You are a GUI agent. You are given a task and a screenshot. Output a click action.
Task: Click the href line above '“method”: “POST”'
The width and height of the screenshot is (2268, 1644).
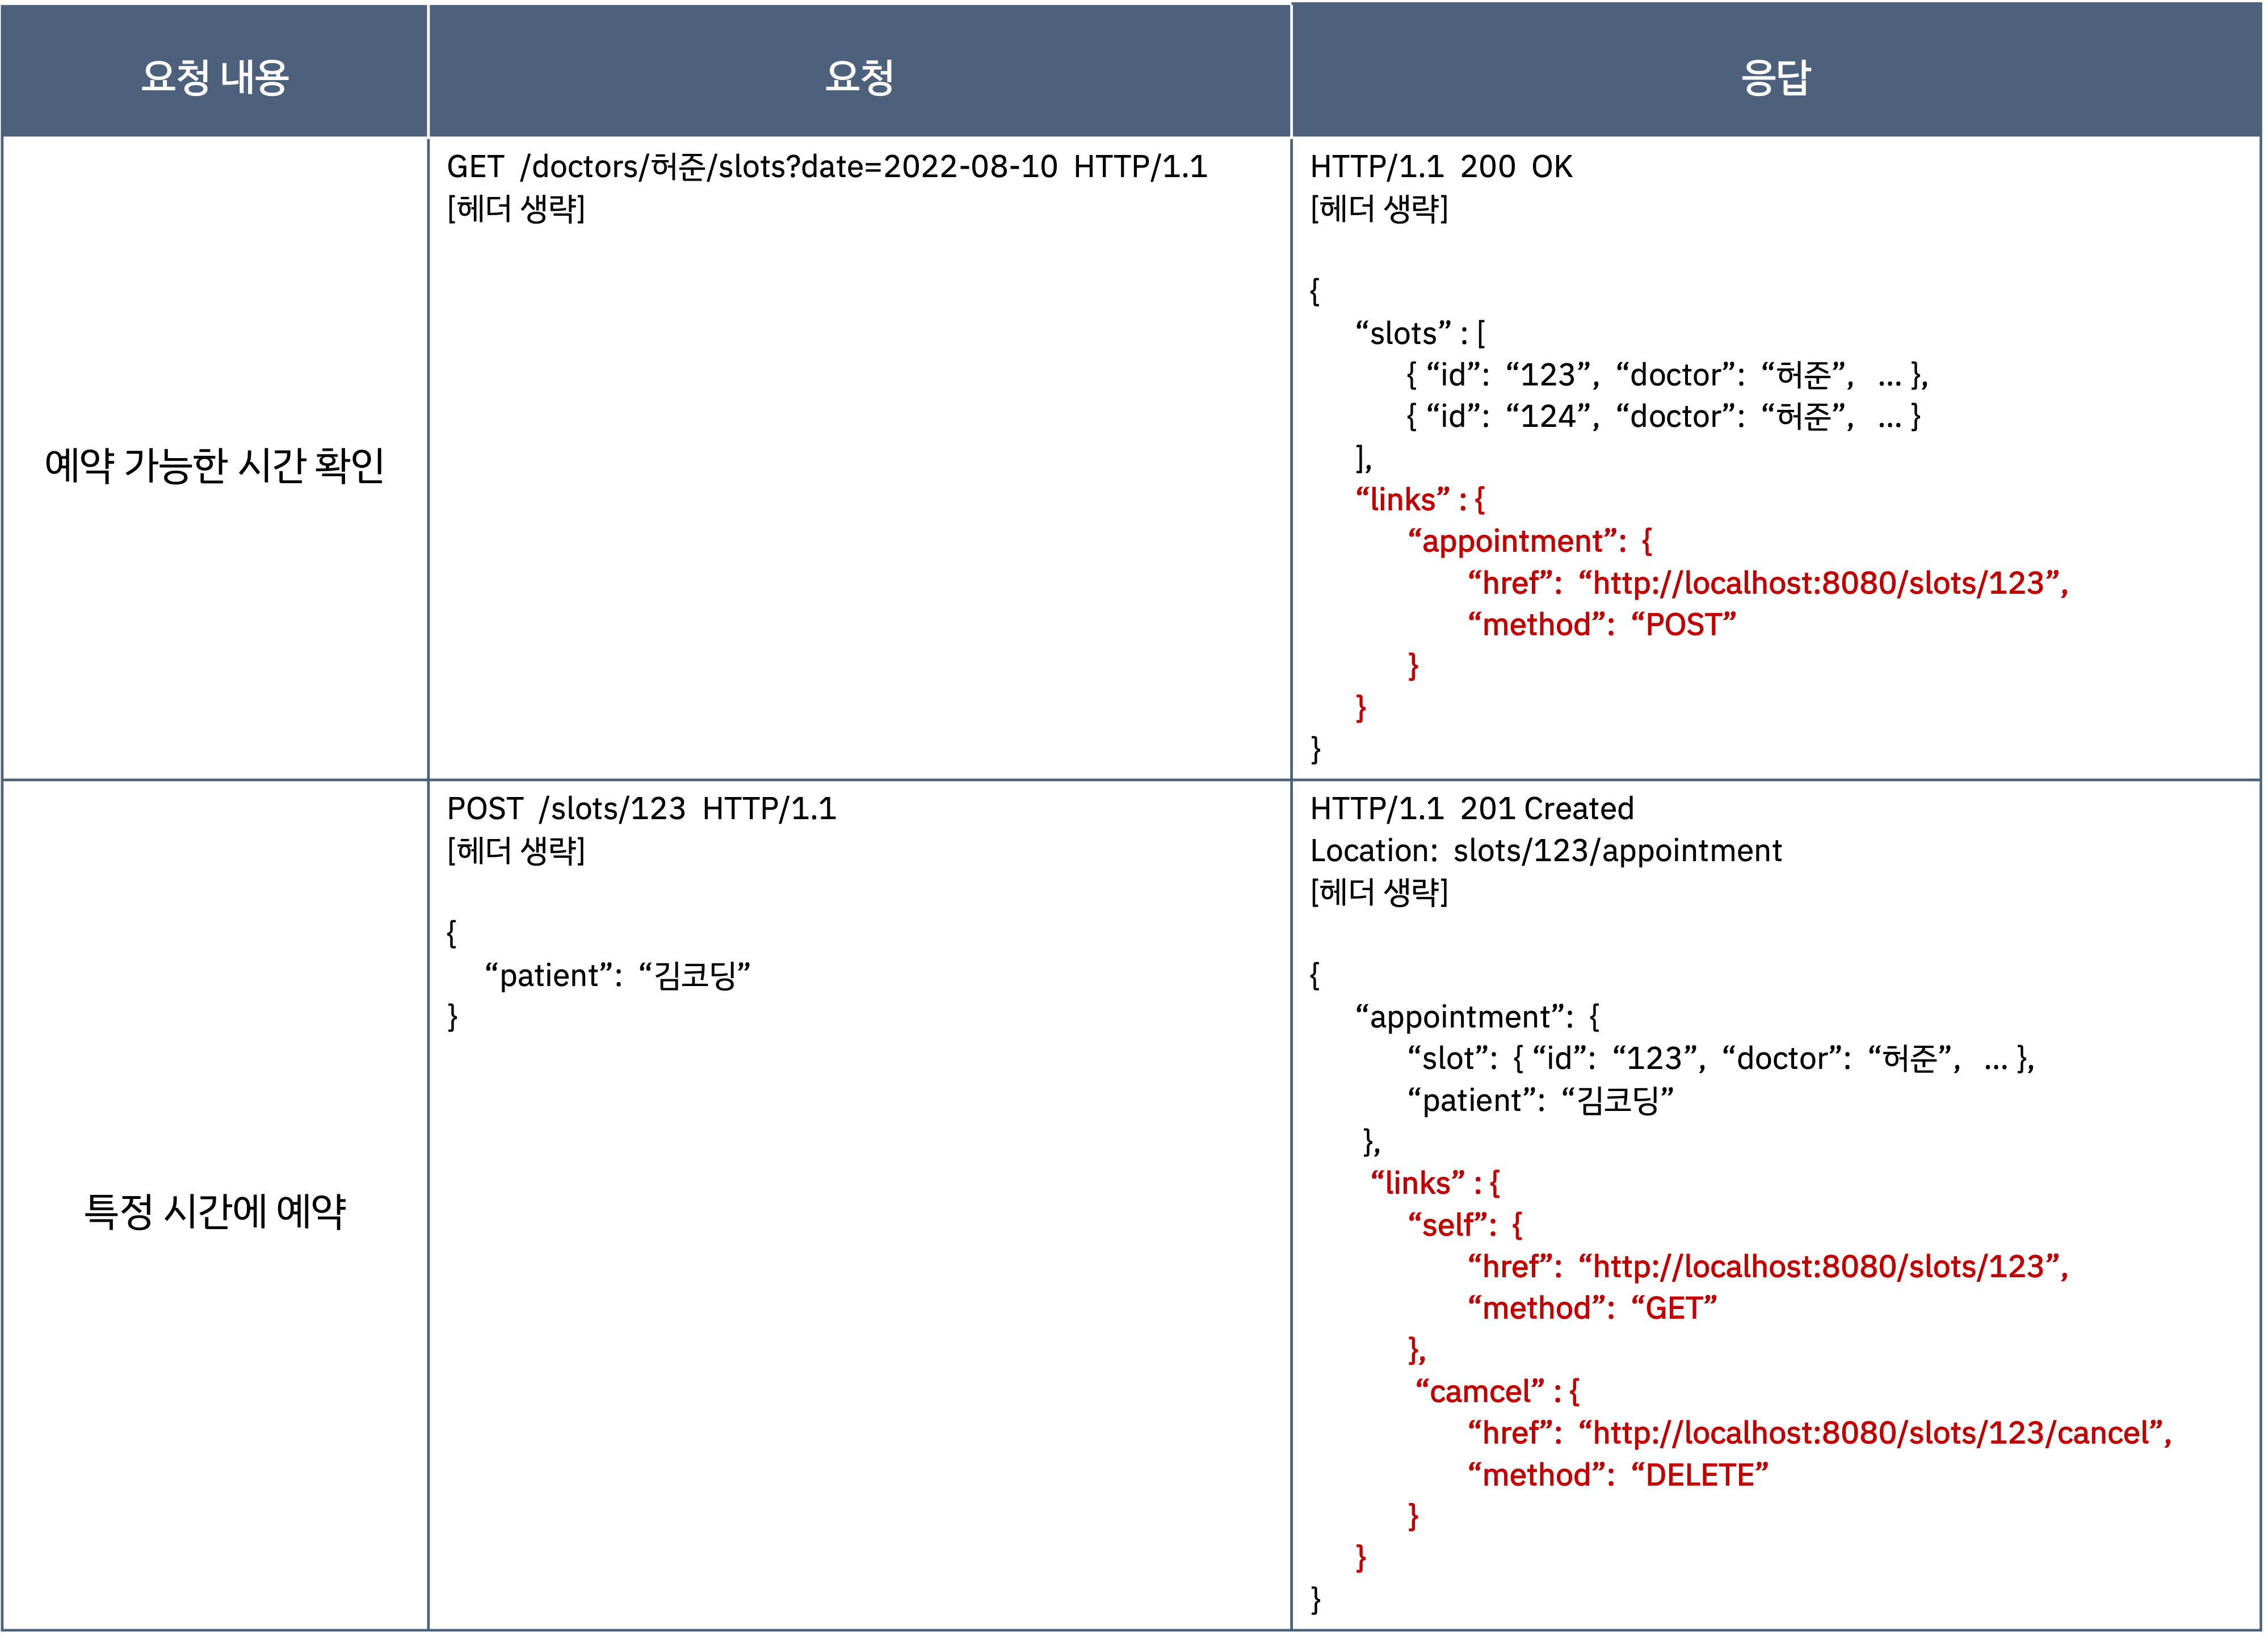click(1768, 583)
